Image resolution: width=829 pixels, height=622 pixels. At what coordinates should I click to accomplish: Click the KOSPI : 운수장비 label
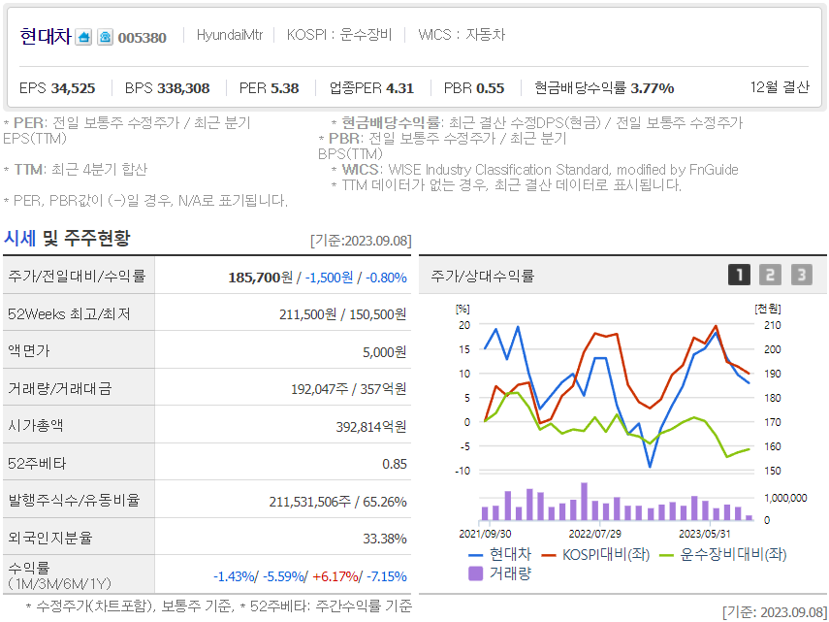339,35
